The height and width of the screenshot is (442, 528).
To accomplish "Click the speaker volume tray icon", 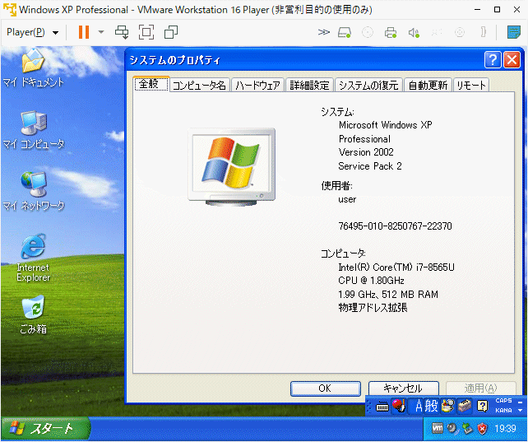I will pyautogui.click(x=452, y=429).
